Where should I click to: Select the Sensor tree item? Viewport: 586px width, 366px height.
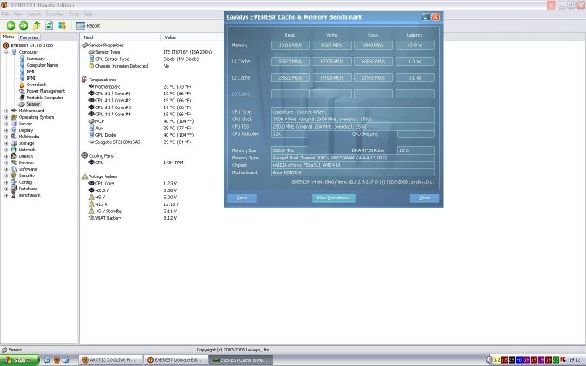point(33,104)
